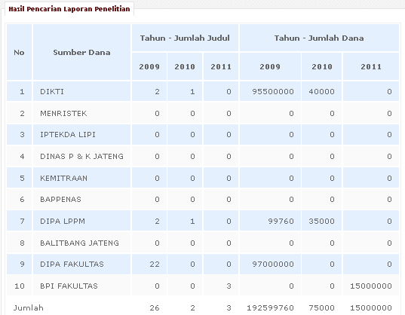Select the Tahun - Jumlah Dana header
This screenshot has width=405, height=315.
[x=319, y=38]
